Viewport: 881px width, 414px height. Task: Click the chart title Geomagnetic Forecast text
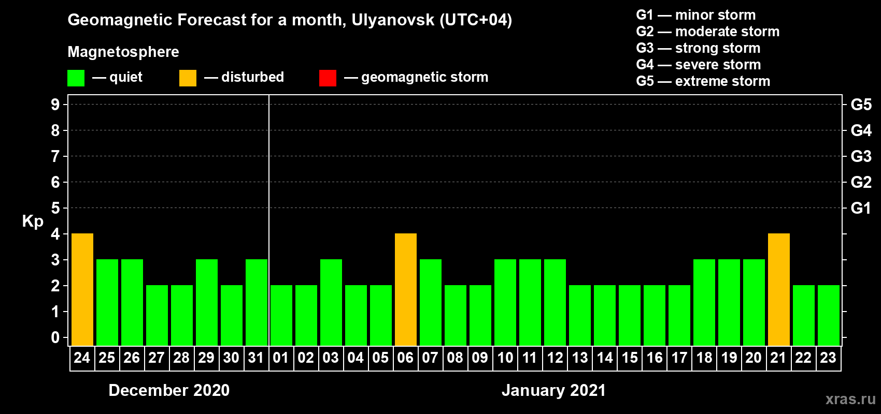[289, 20]
